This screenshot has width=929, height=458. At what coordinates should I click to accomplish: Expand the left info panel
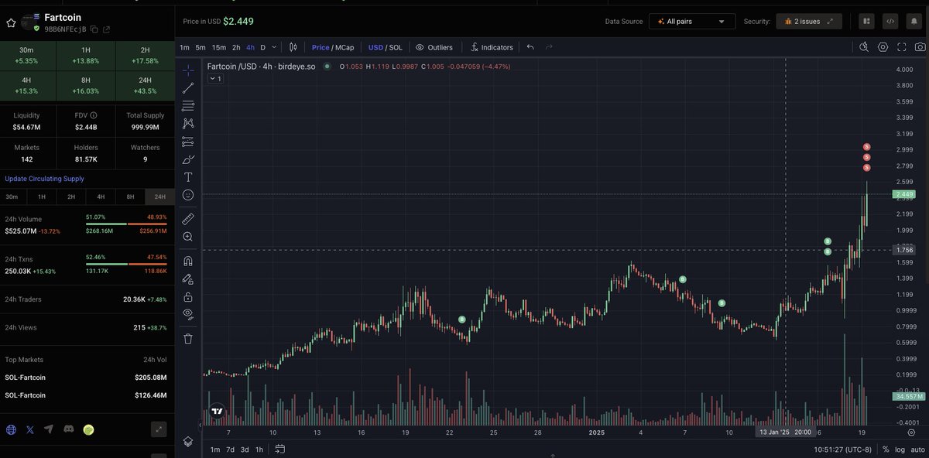158,429
